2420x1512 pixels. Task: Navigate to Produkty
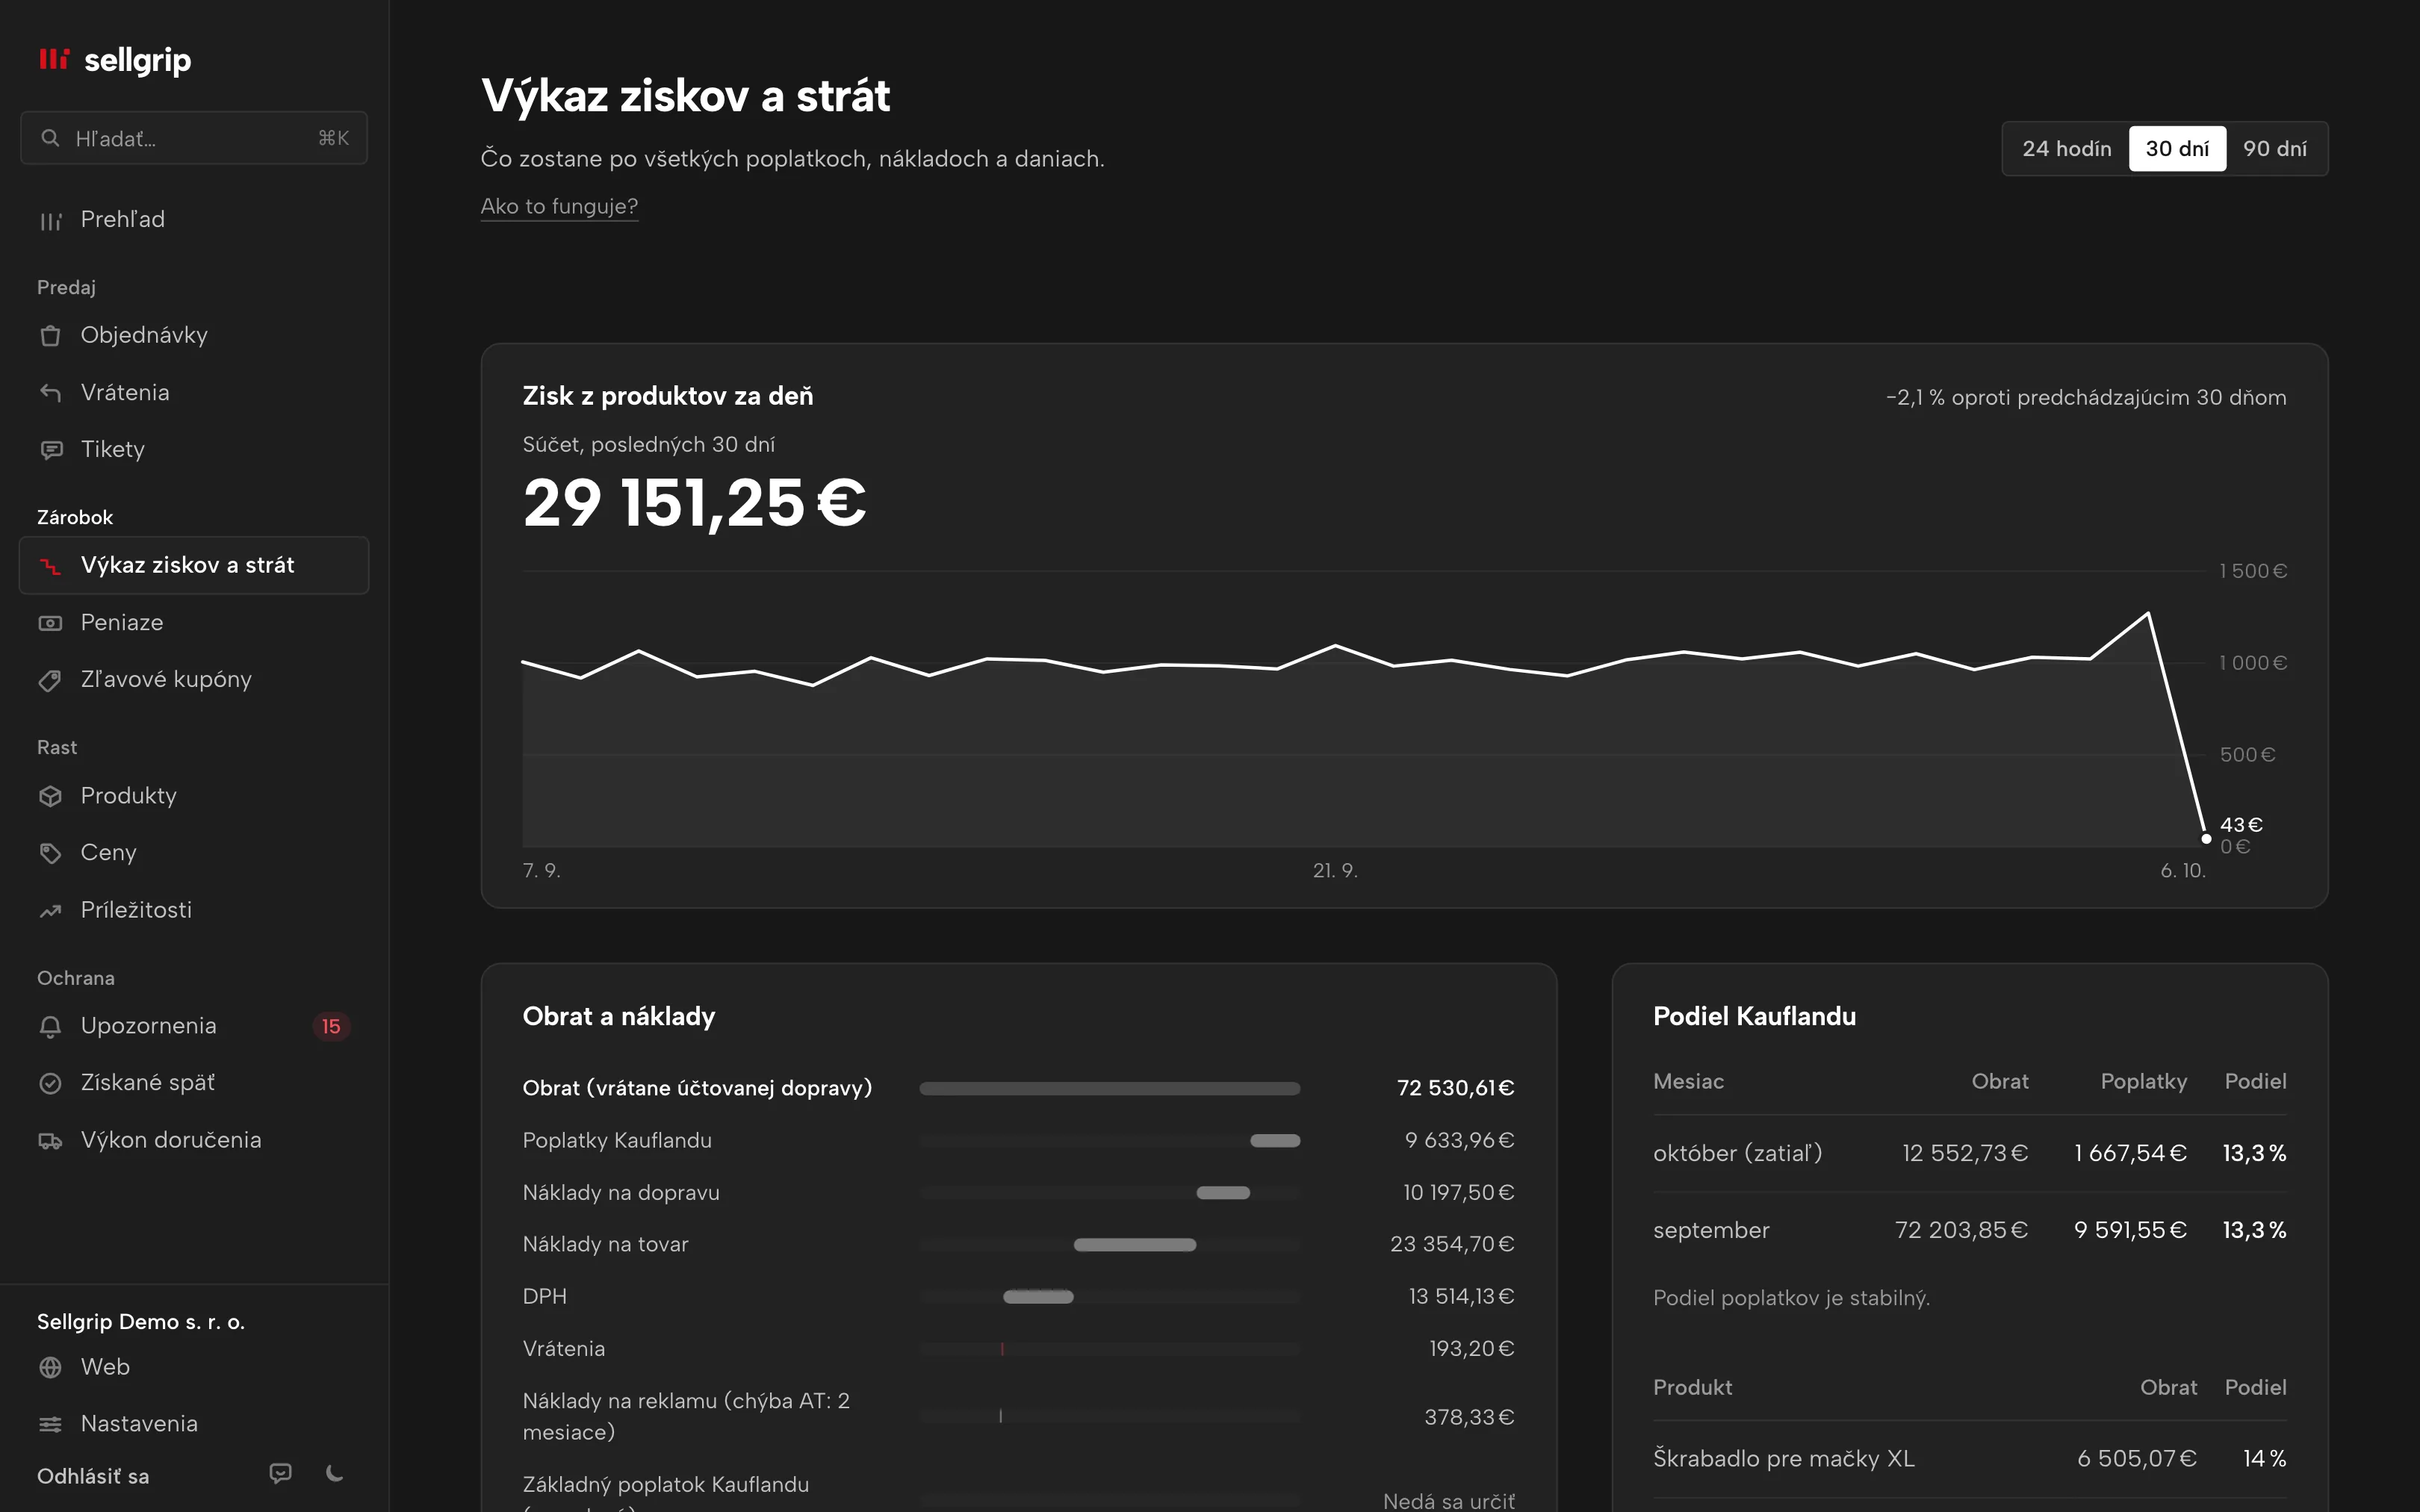(x=194, y=796)
